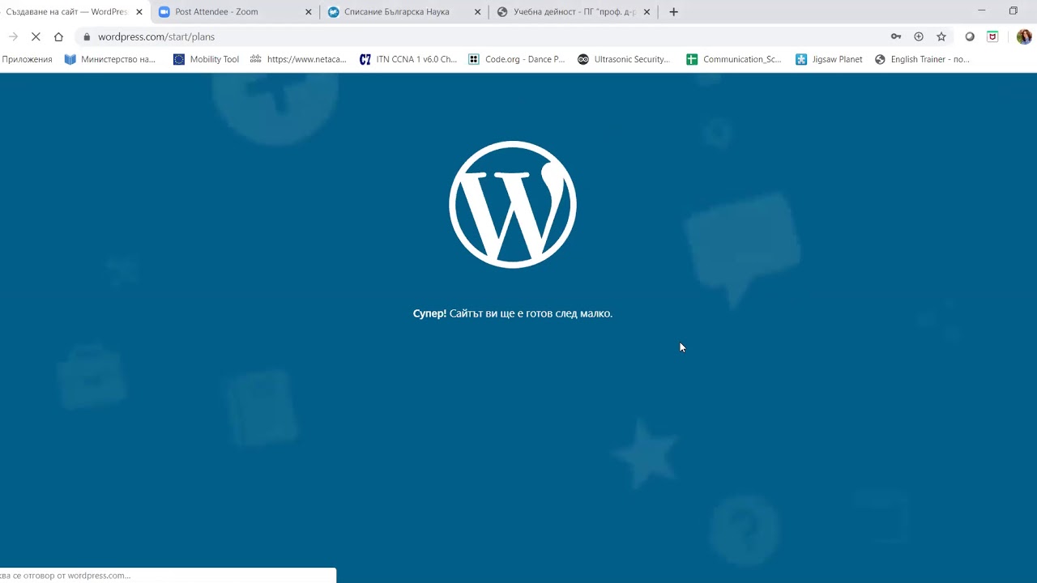Open the ITN CCNA 1 v6.0 bookmark
1037x583 pixels.
408,59
